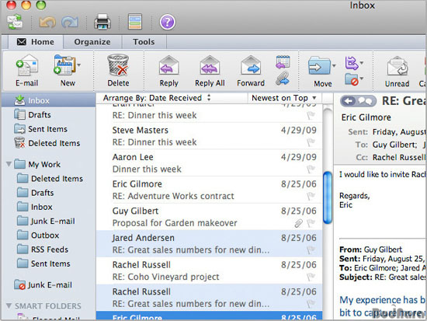Open the bottom Junk E-mail folder with red icon

point(43,284)
